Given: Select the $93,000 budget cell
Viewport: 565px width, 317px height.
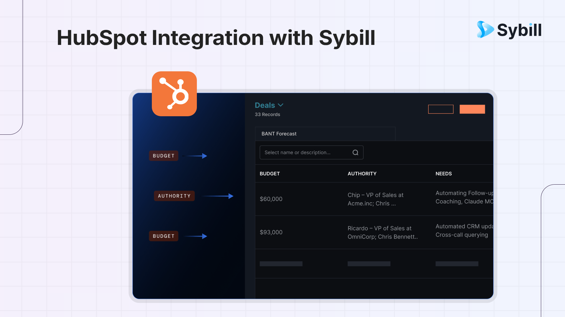Looking at the screenshot, I should point(271,232).
